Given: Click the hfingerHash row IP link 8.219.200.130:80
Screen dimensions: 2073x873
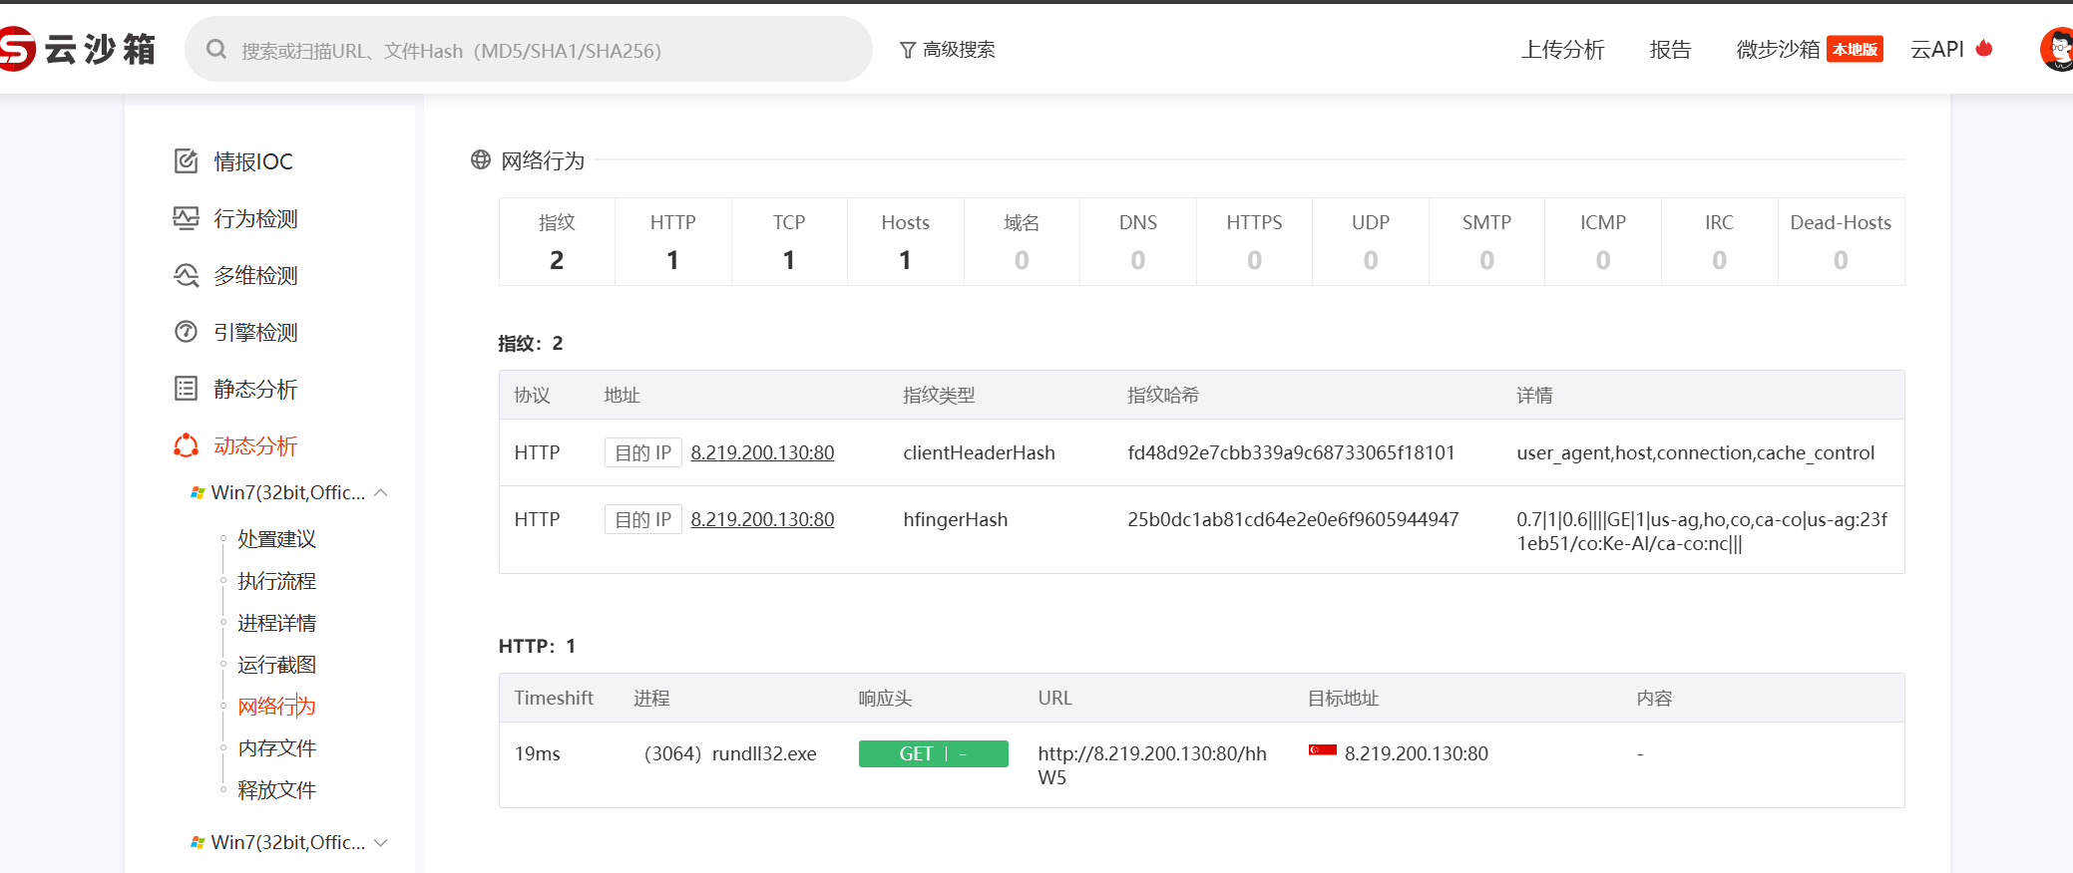Looking at the screenshot, I should [762, 519].
